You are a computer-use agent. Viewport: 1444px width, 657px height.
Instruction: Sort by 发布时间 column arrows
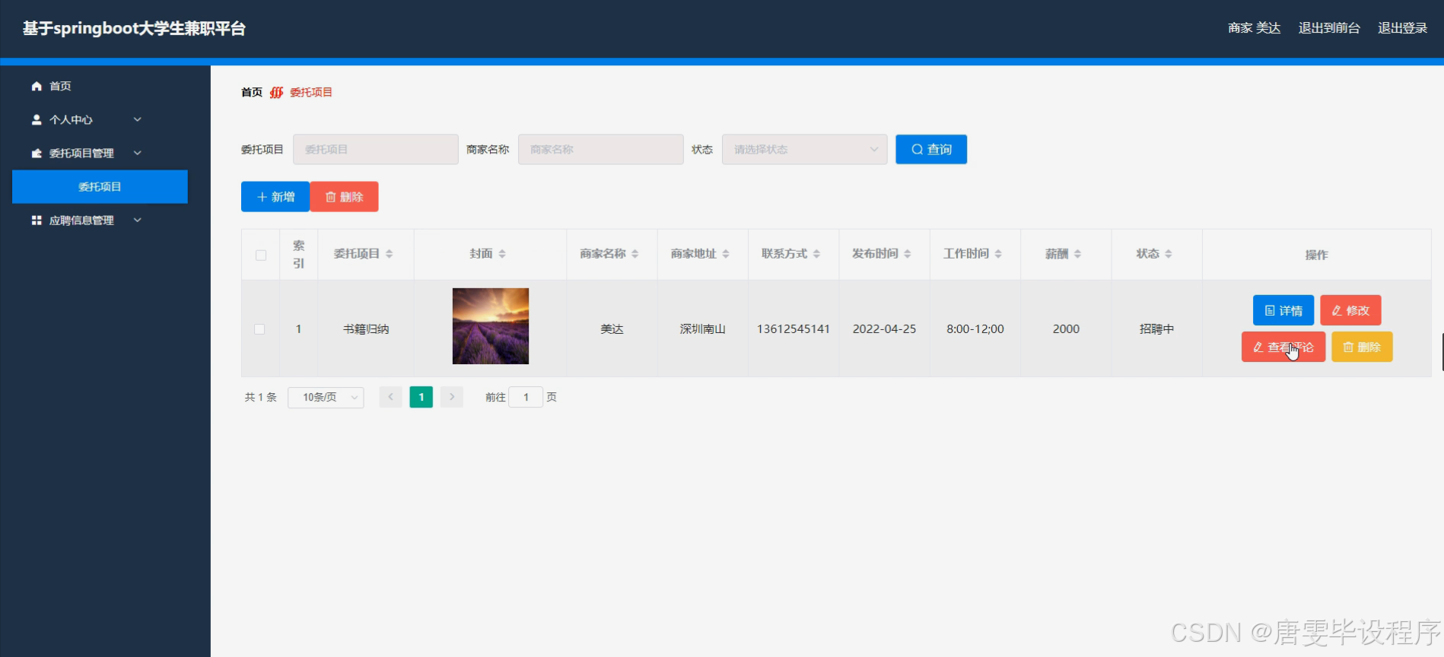[x=907, y=254]
